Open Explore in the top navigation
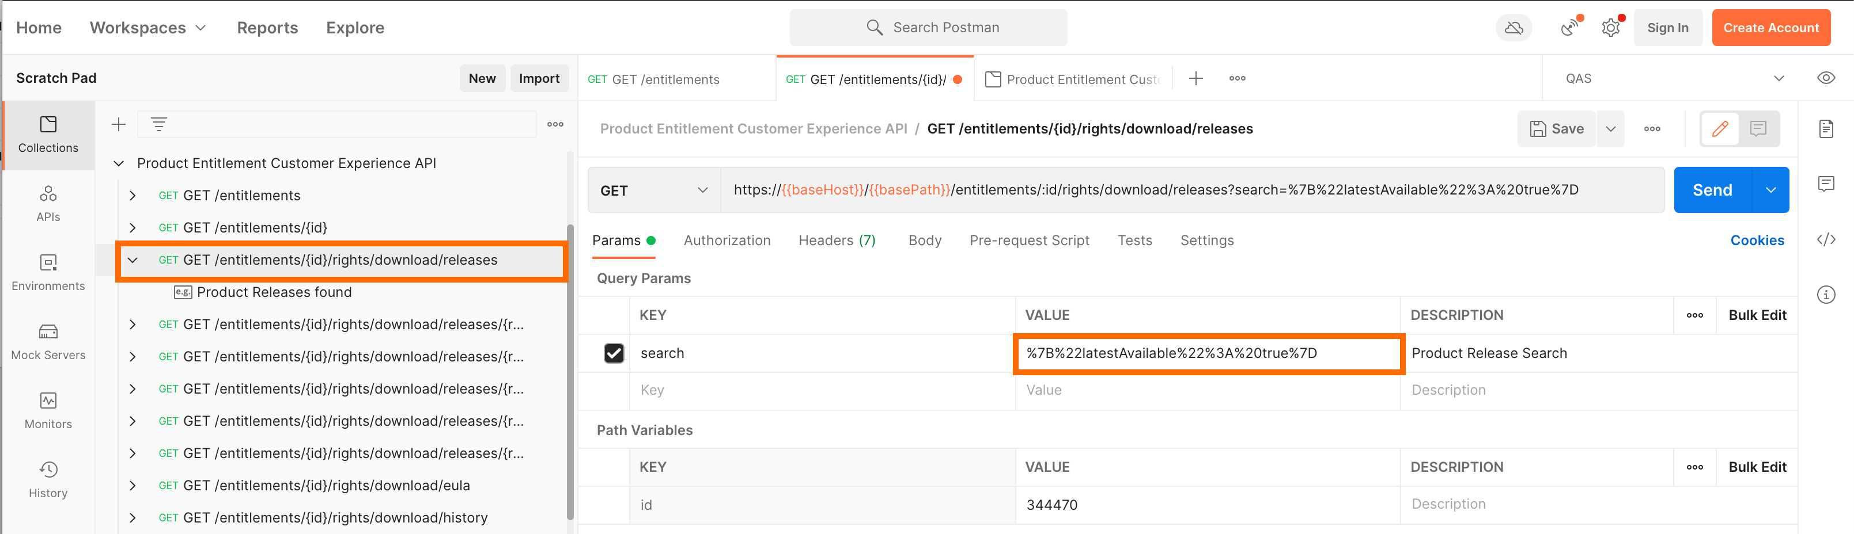 (x=355, y=28)
